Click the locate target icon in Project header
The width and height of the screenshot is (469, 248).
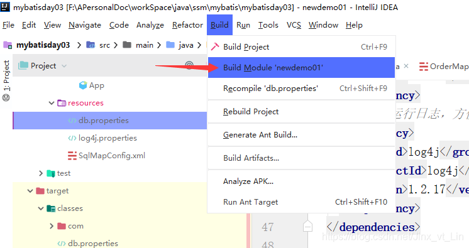point(189,65)
